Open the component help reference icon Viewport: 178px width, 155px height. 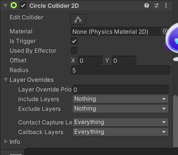point(147,5)
